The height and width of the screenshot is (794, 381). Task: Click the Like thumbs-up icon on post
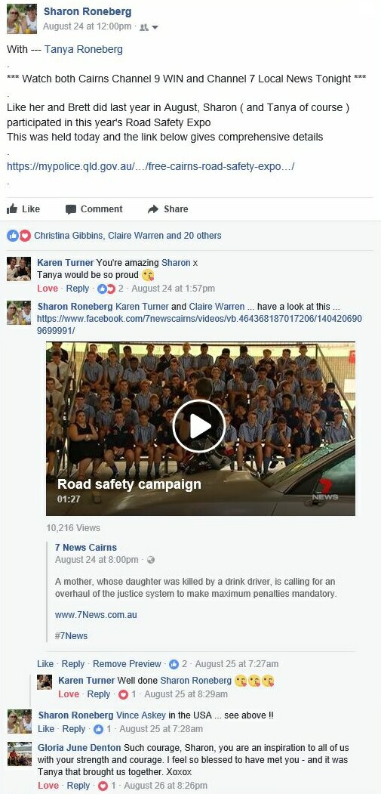[11, 209]
